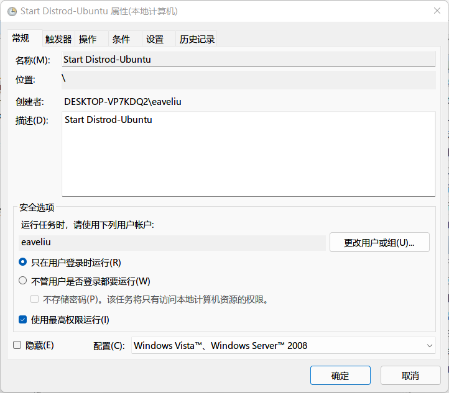Uncheck 使用最高权限运行(I)
Viewport: 449px width, 393px height.
click(x=22, y=320)
